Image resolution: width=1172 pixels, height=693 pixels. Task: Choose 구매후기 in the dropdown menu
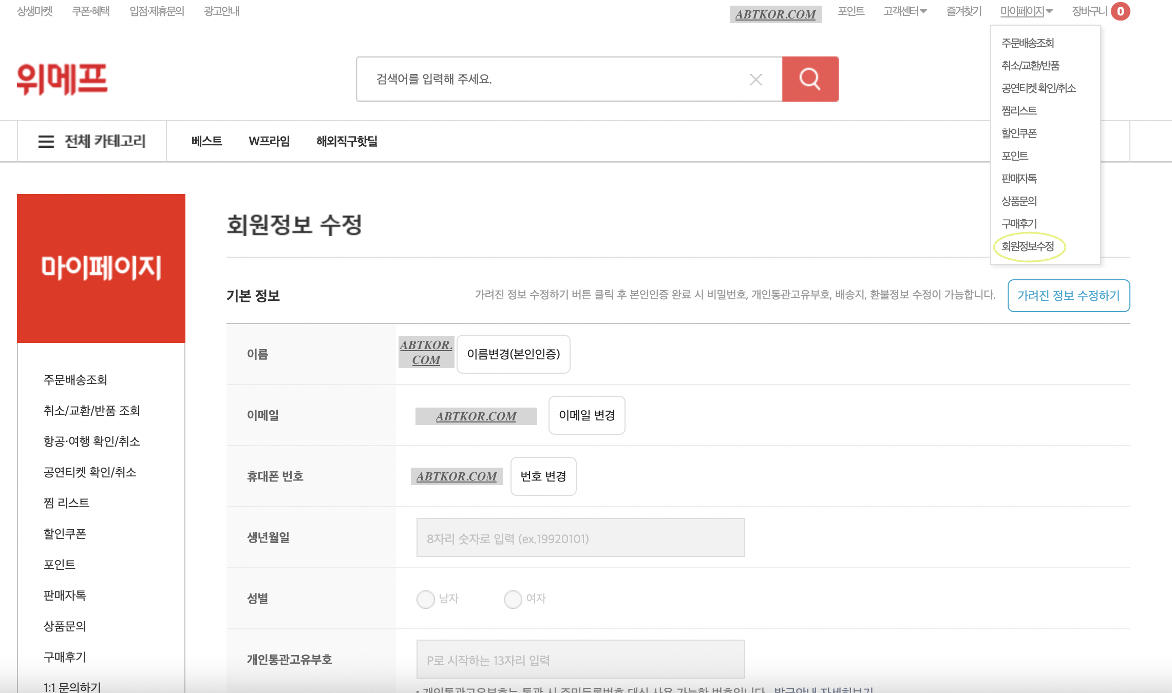(x=1019, y=224)
